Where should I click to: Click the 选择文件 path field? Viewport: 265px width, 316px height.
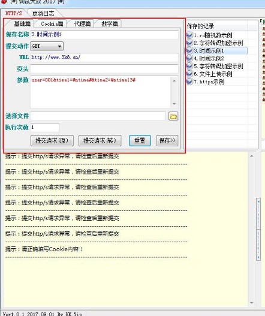pos(98,116)
